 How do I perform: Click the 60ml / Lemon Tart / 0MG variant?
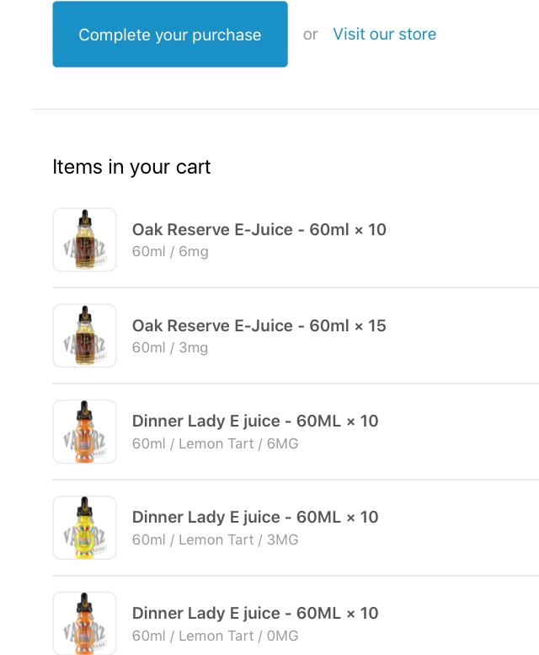pyautogui.click(x=215, y=636)
